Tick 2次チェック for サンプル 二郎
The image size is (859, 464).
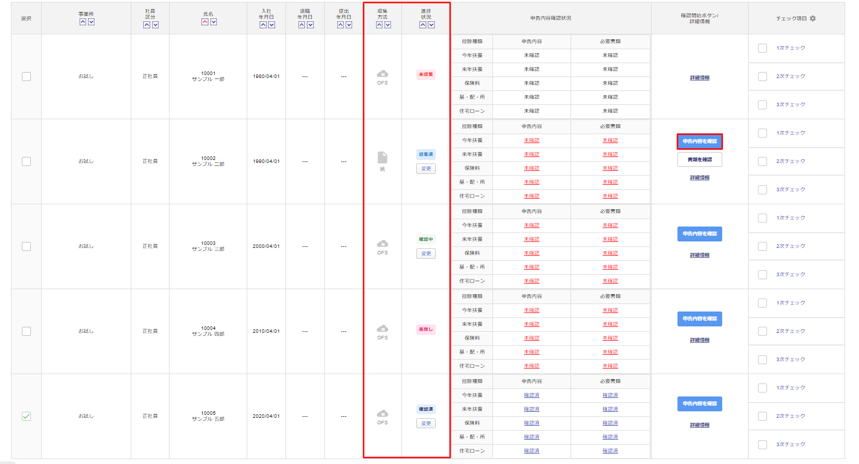click(763, 161)
